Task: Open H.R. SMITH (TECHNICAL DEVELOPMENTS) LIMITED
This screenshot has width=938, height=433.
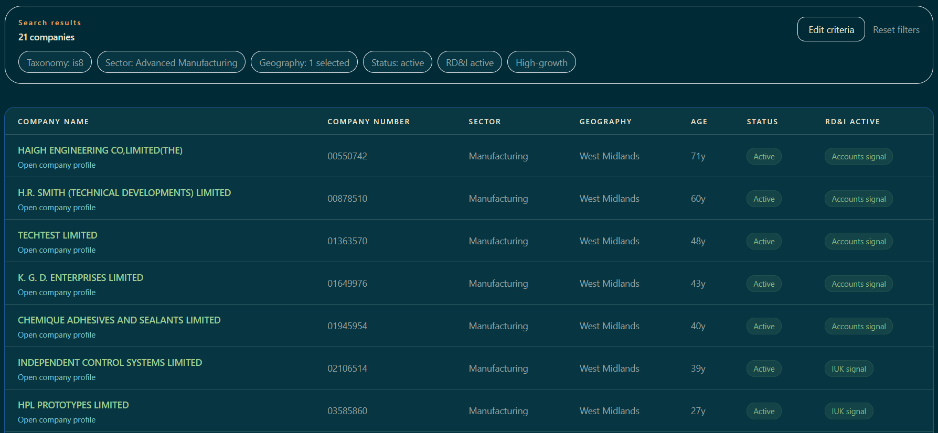Action: click(124, 193)
